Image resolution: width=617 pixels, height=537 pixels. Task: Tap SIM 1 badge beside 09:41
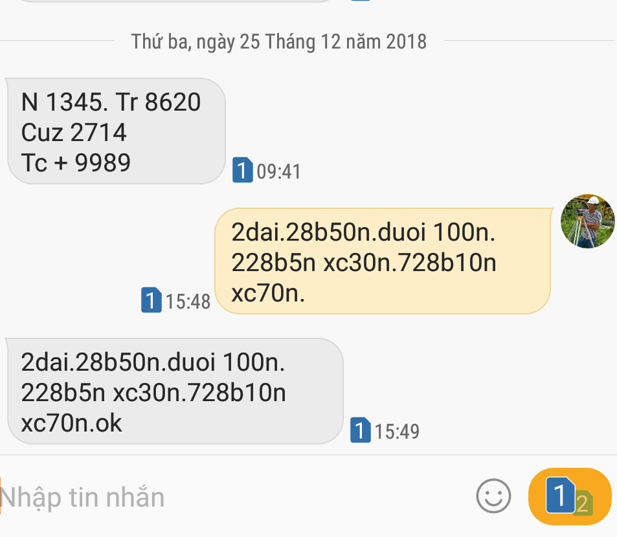coord(242,170)
